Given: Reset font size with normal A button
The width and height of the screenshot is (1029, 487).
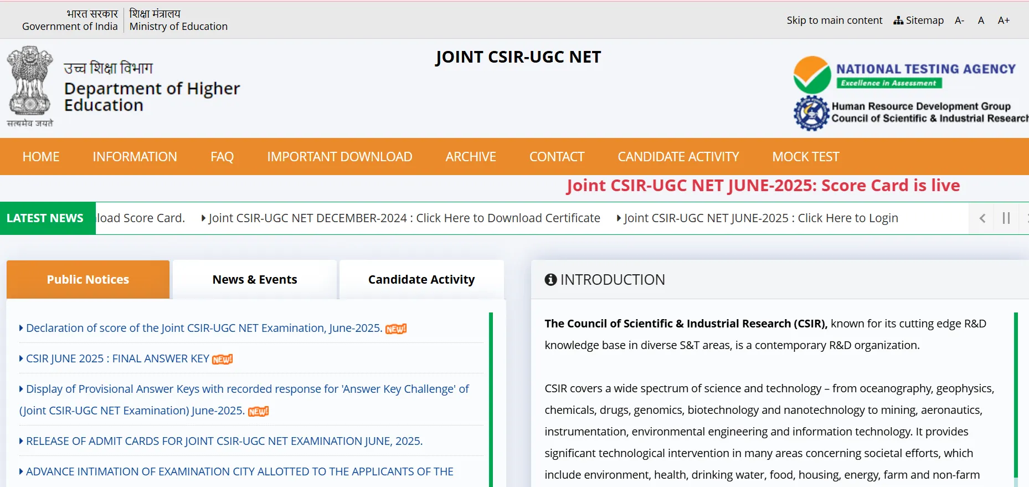Looking at the screenshot, I should coord(981,20).
